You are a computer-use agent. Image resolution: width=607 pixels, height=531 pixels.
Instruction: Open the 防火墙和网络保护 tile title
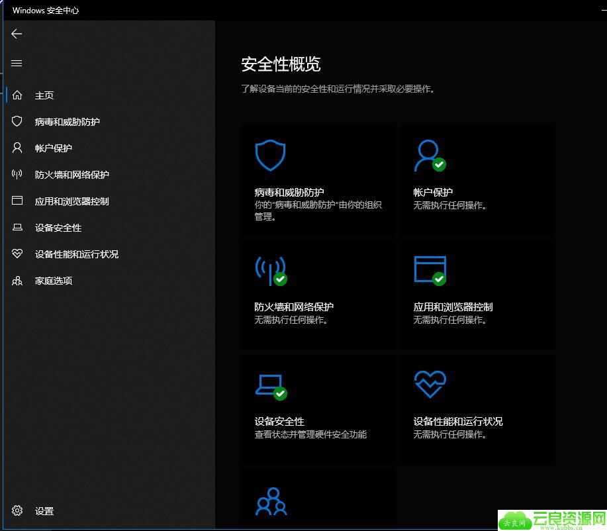coord(294,307)
